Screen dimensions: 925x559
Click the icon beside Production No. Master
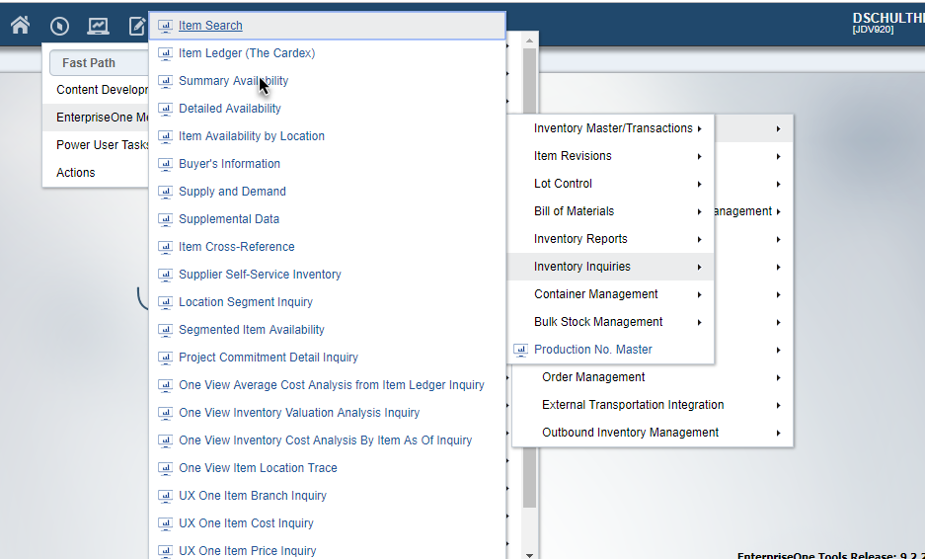[521, 350]
